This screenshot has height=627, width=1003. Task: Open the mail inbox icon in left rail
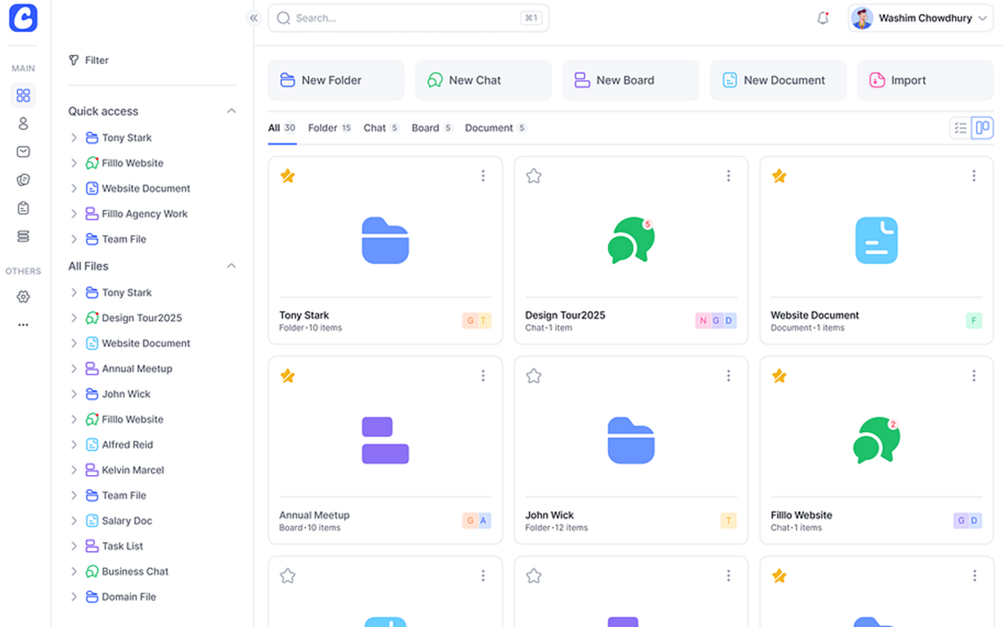(x=24, y=152)
